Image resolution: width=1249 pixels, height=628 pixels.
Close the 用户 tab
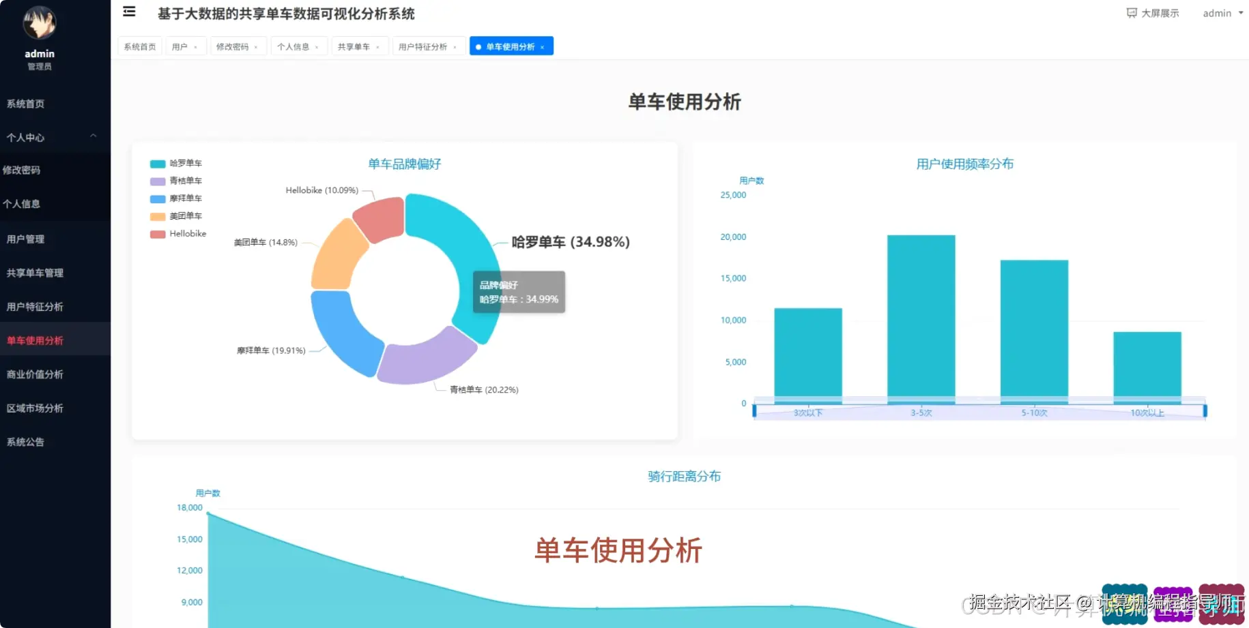coord(196,47)
